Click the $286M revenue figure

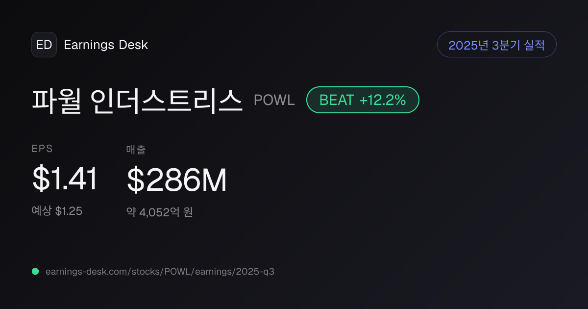(177, 180)
